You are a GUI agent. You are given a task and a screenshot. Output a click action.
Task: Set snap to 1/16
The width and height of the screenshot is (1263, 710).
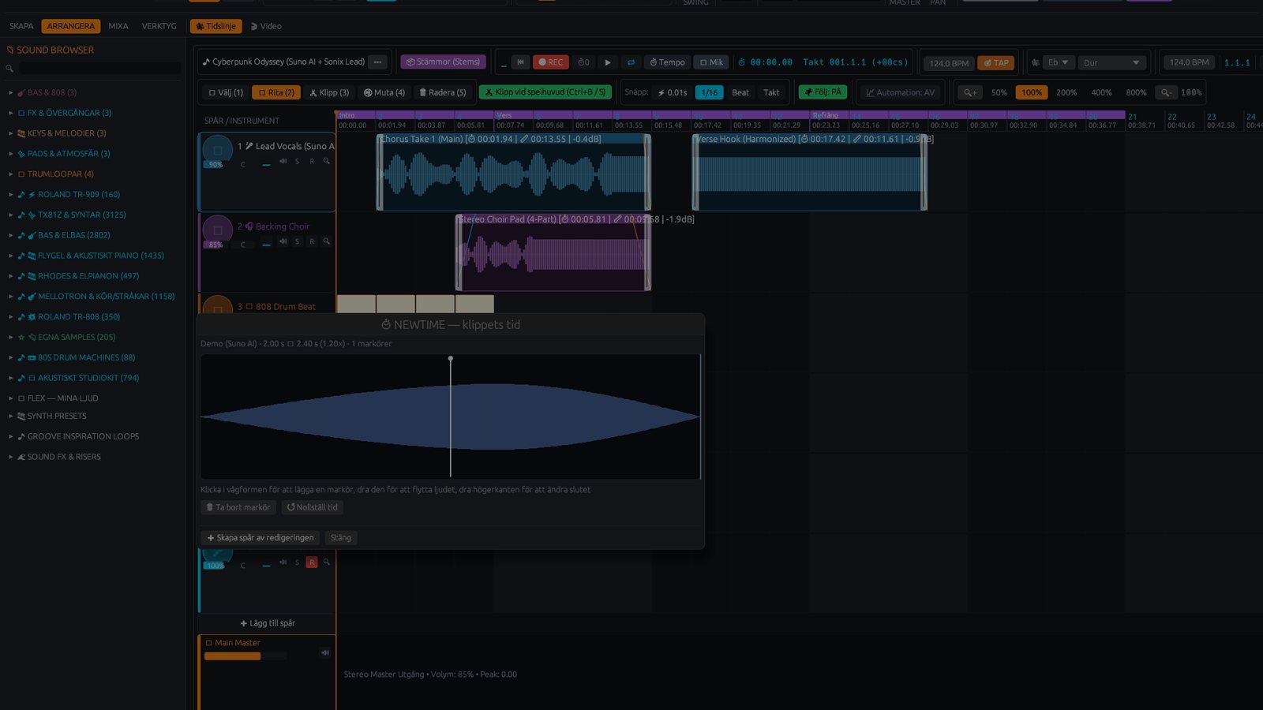tap(710, 92)
